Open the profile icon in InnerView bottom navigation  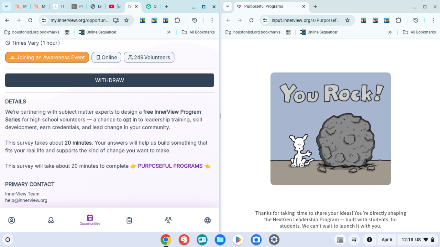click(12, 220)
